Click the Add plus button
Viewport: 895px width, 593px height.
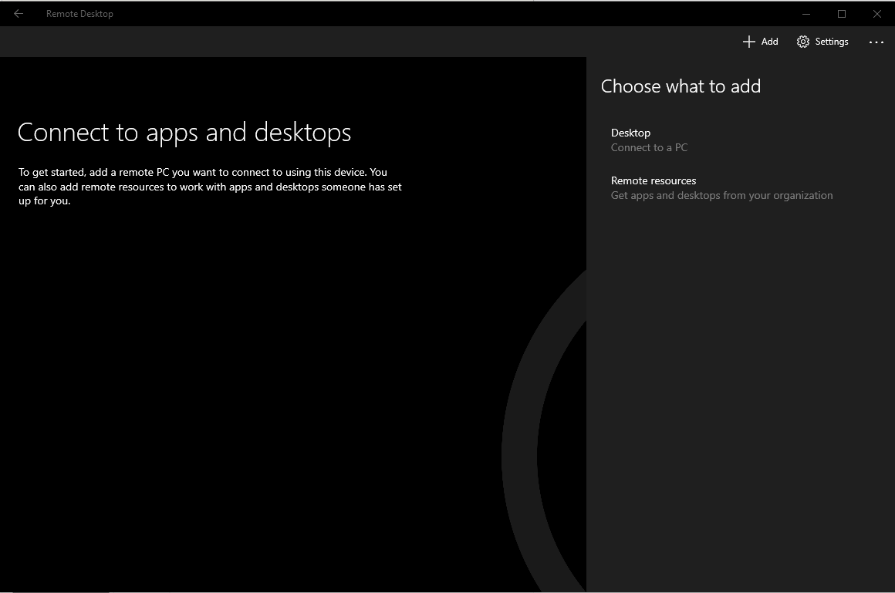coord(760,42)
